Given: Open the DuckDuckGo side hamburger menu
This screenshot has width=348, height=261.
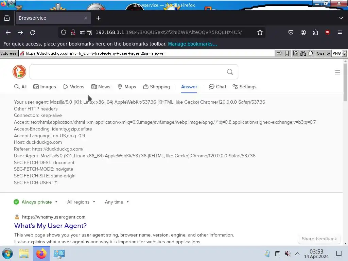Looking at the screenshot, I should 337,72.
